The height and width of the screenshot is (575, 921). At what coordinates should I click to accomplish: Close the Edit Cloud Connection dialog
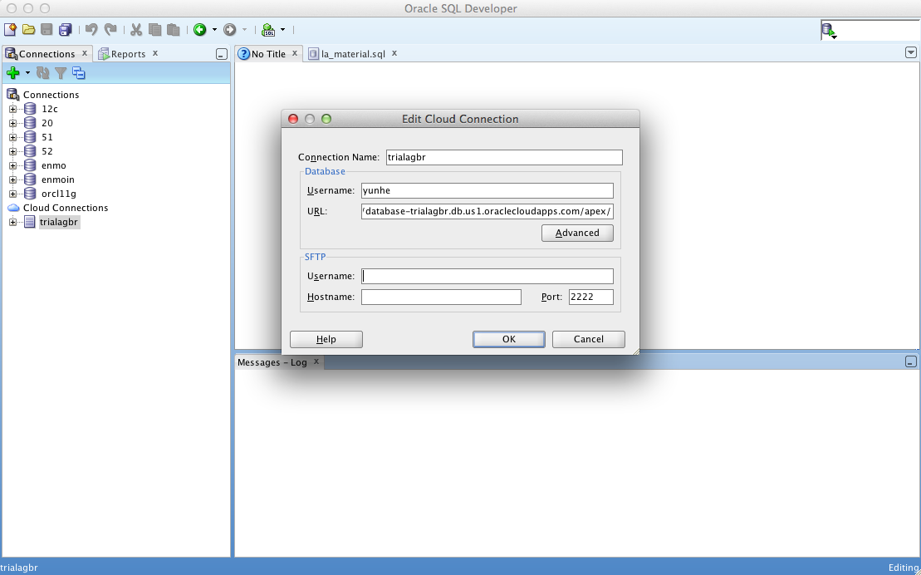tap(293, 119)
